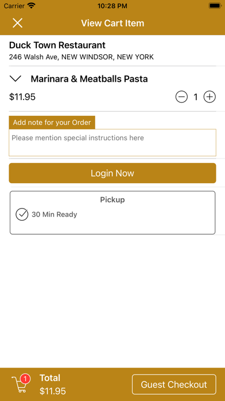The height and width of the screenshot is (401, 225).
Task: Increase item quantity with plus icon
Action: pos(210,97)
